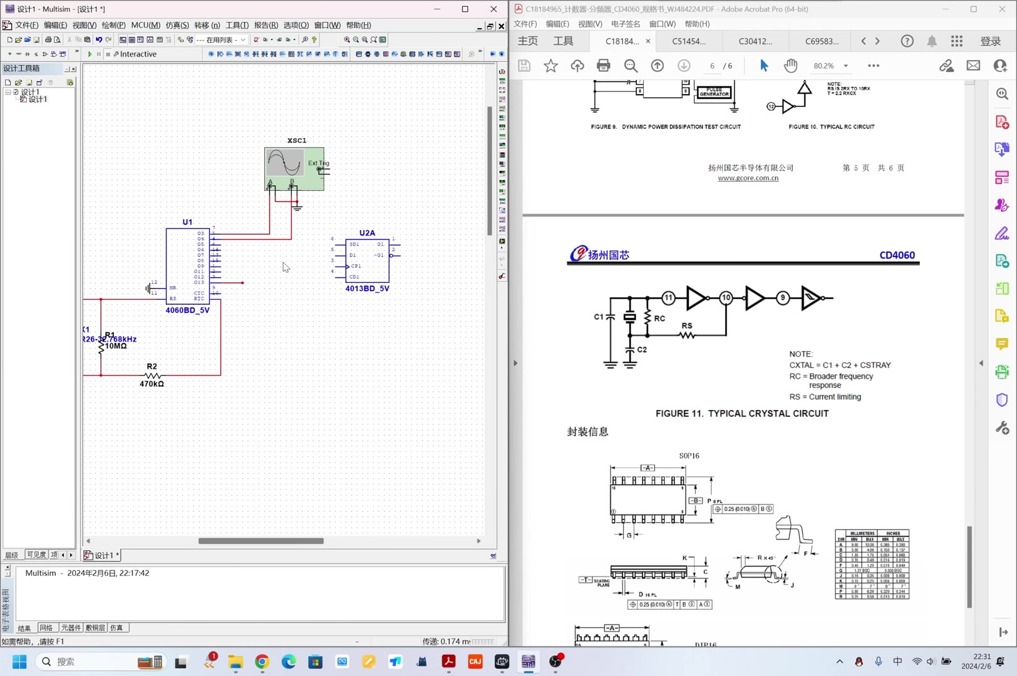1017x676 pixels.
Task: Click the envelope email icon in Acrobat
Action: pyautogui.click(x=973, y=65)
